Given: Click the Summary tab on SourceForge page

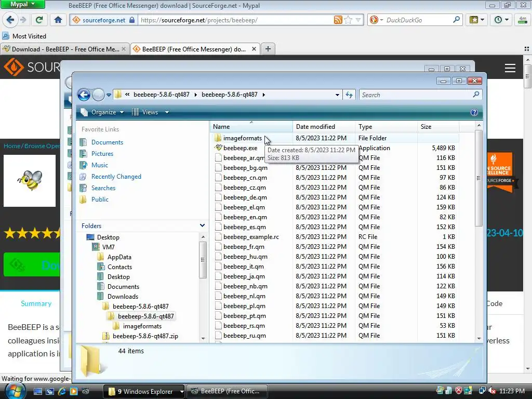Looking at the screenshot, I should tap(36, 303).
